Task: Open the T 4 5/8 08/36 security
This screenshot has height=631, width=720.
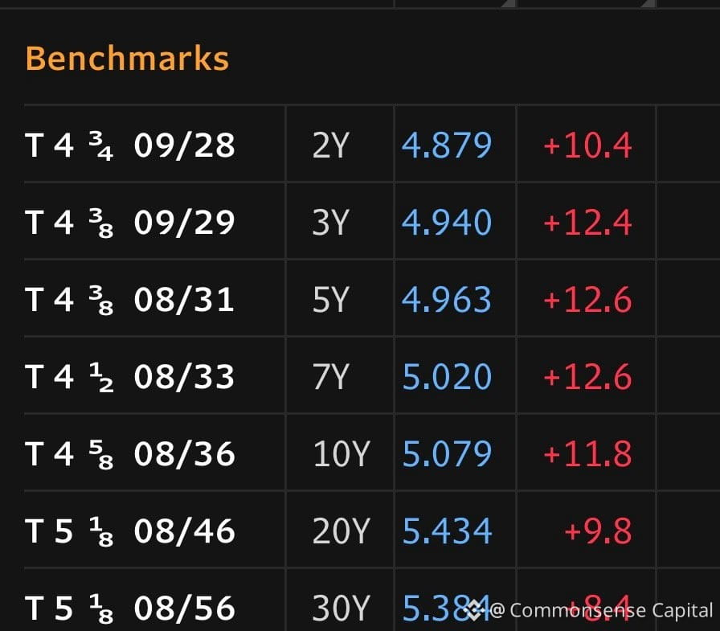Action: point(130,453)
